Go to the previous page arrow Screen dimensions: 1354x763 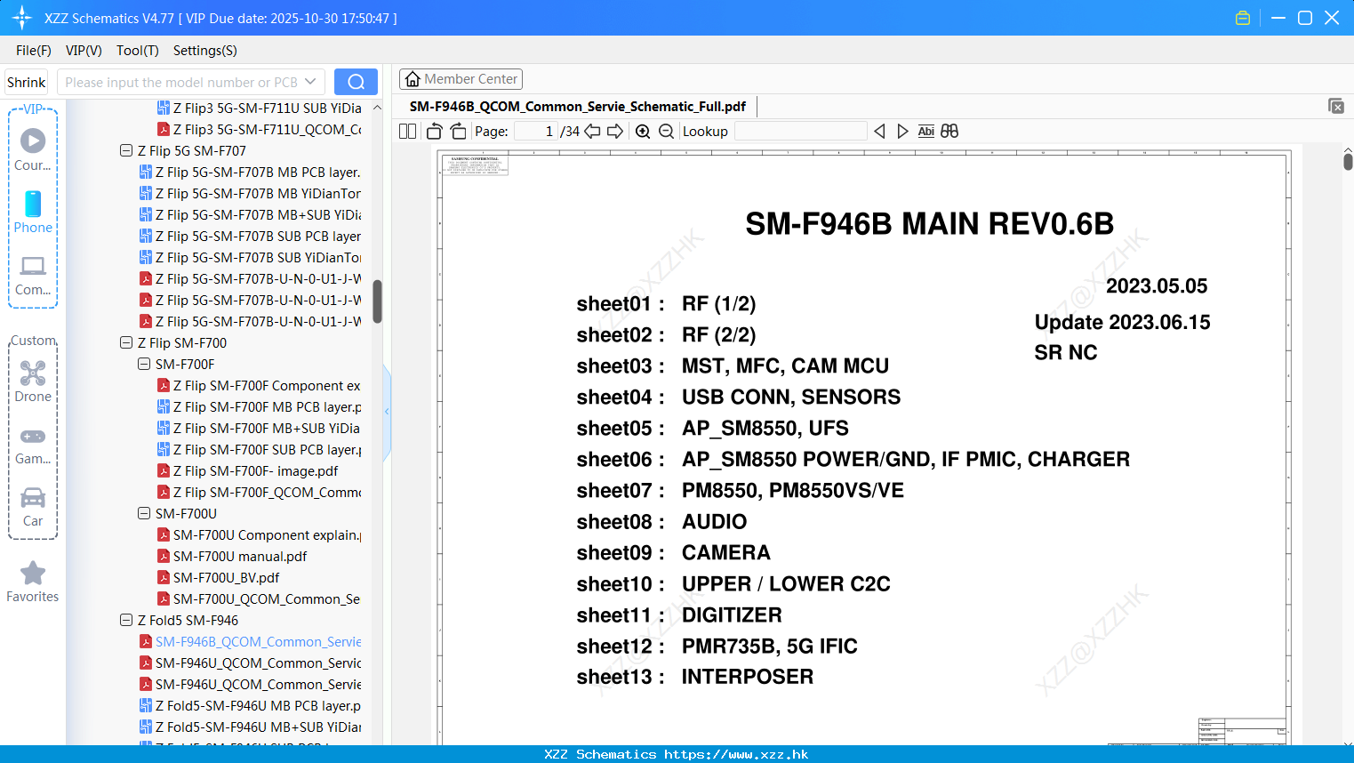coord(592,132)
